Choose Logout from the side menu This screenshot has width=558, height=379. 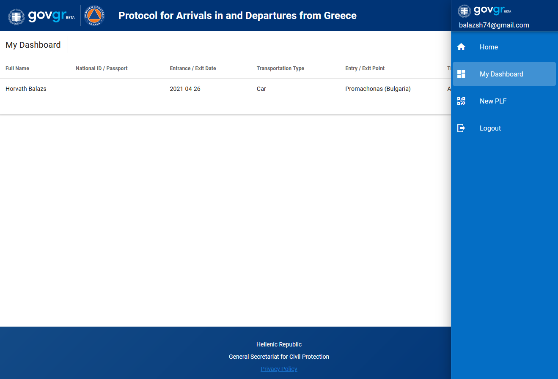490,128
